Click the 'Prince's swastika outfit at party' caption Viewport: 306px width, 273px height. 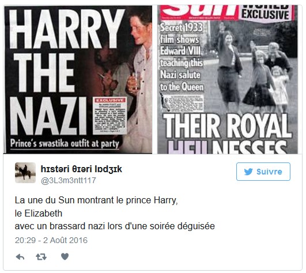point(65,144)
